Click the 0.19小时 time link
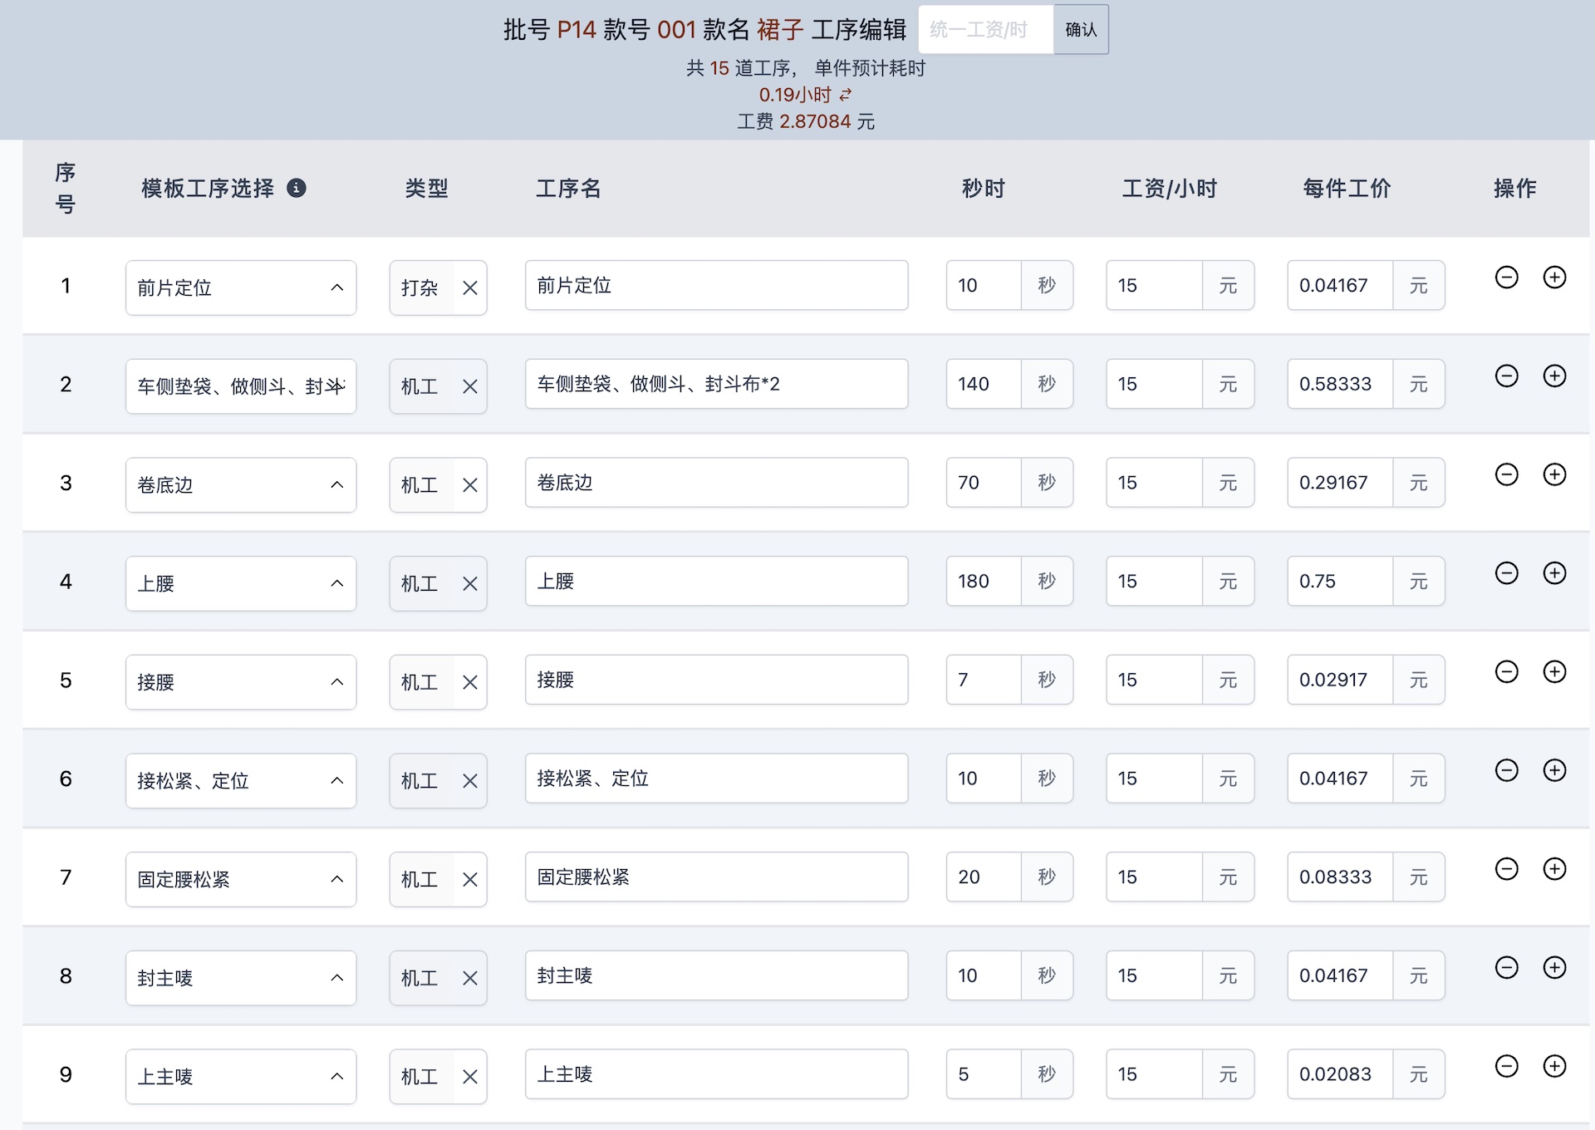Image resolution: width=1595 pixels, height=1130 pixels. click(795, 95)
